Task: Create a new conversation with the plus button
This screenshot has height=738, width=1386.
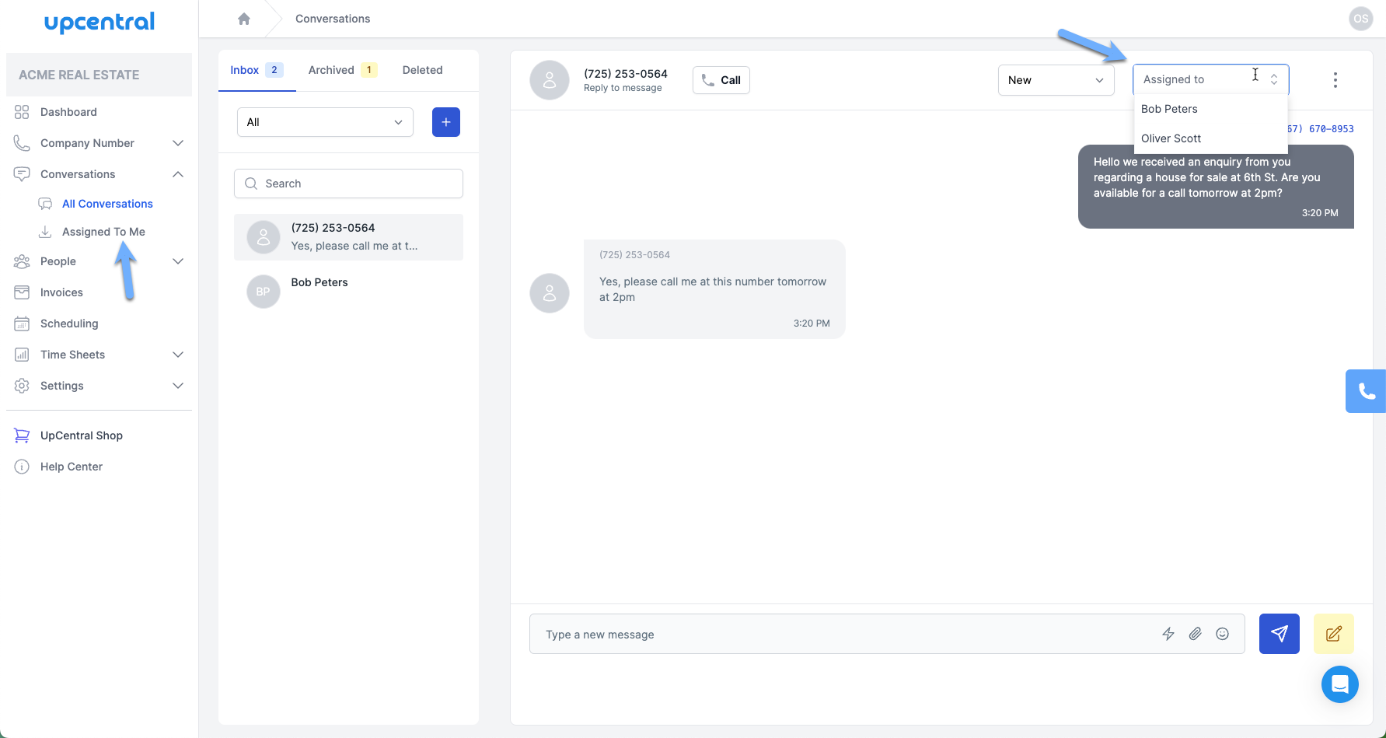Action: pos(445,122)
